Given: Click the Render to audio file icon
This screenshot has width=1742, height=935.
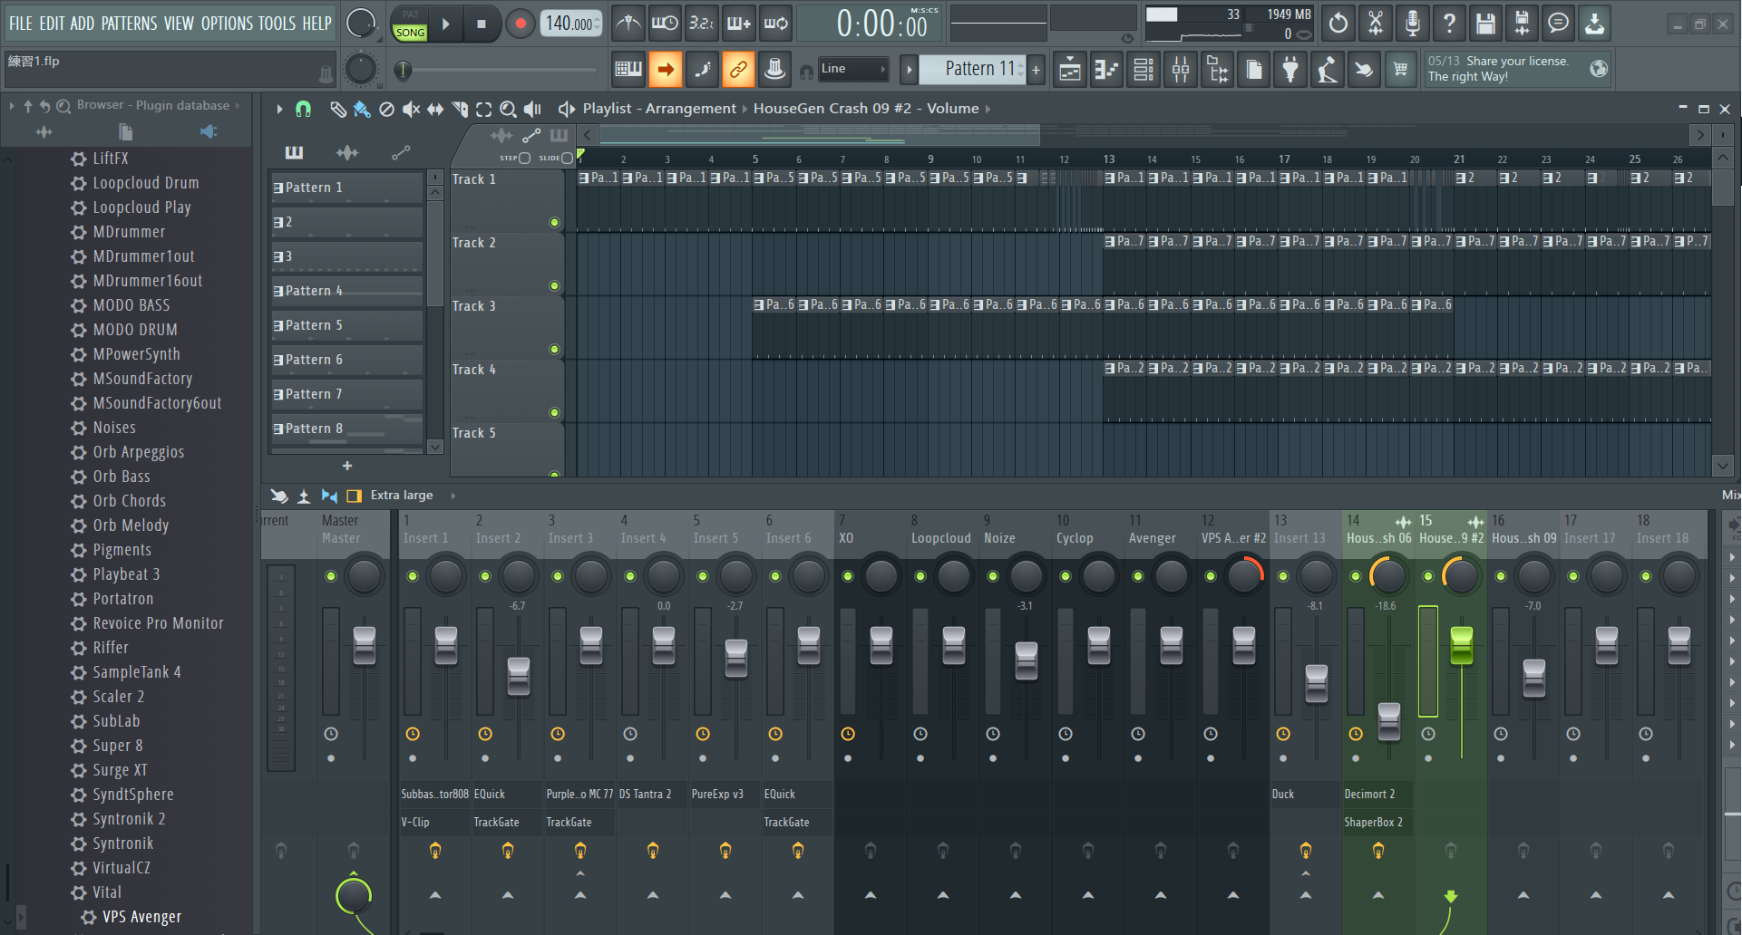Looking at the screenshot, I should coord(1522,24).
